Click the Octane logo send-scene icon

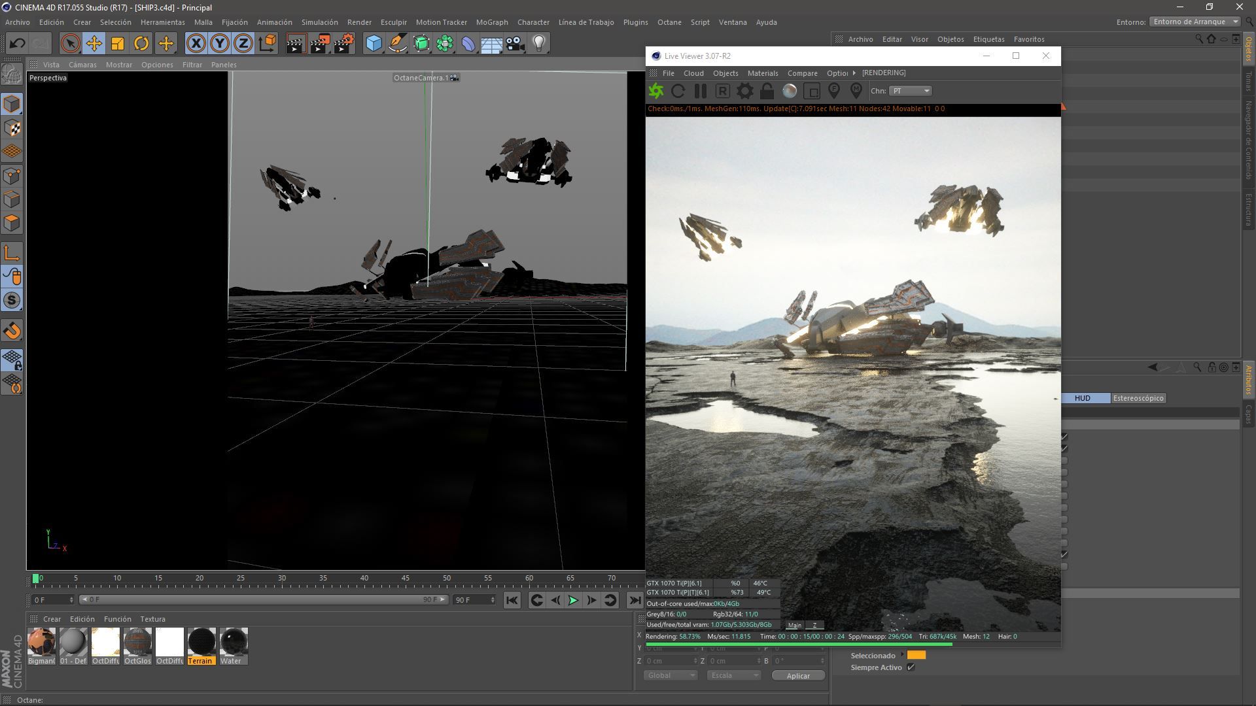pyautogui.click(x=655, y=91)
